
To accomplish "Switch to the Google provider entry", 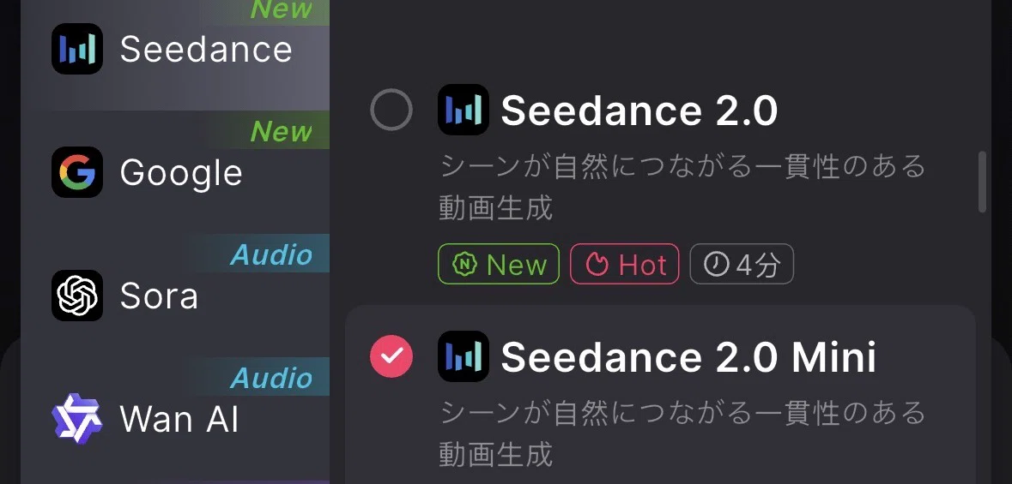I will pos(175,172).
